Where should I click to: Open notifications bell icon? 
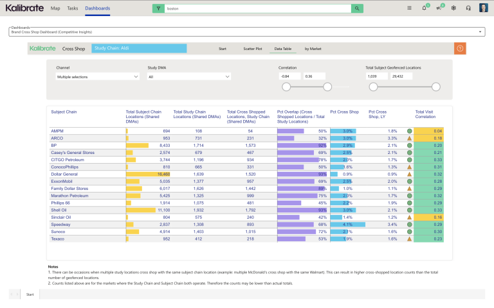click(x=424, y=8)
